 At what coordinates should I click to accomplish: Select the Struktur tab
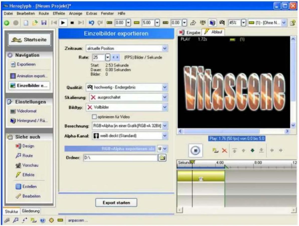click(11, 211)
